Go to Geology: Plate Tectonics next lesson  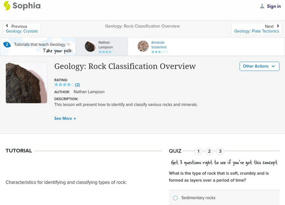point(256,31)
